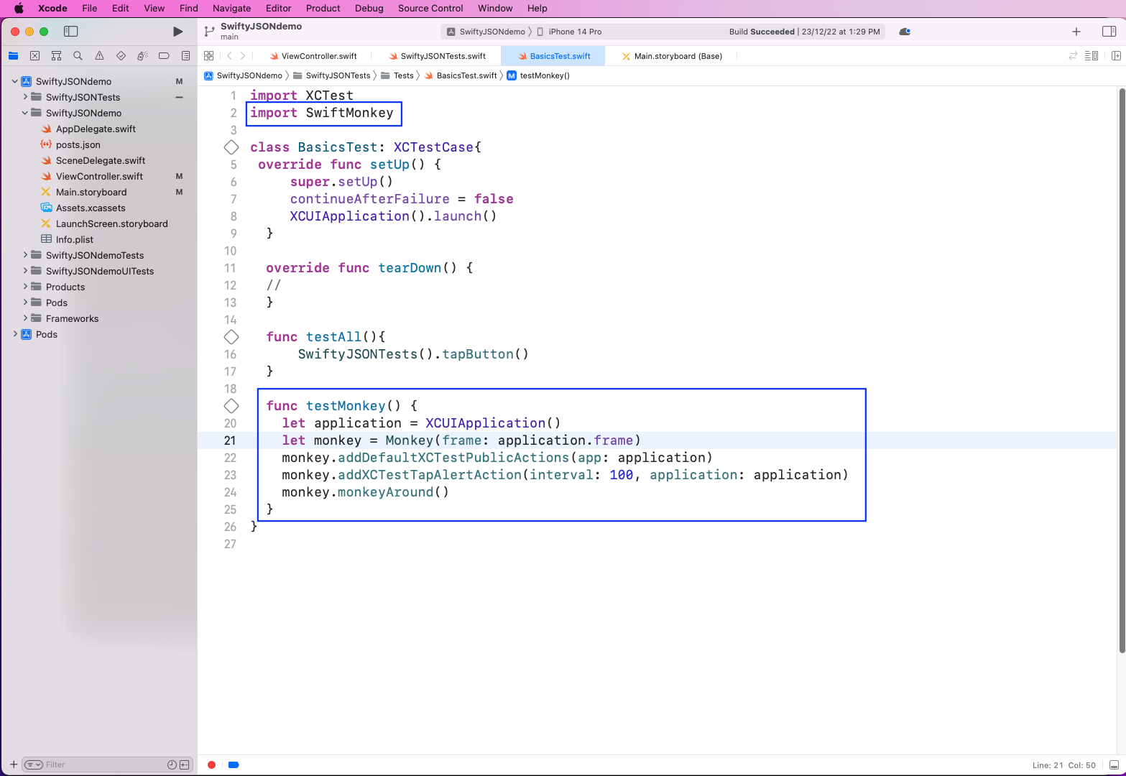The width and height of the screenshot is (1126, 776).
Task: Expand the SwiftyJSONTests group
Action: click(x=25, y=97)
